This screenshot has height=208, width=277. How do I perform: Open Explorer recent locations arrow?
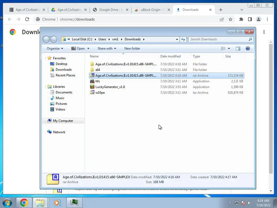point(59,40)
